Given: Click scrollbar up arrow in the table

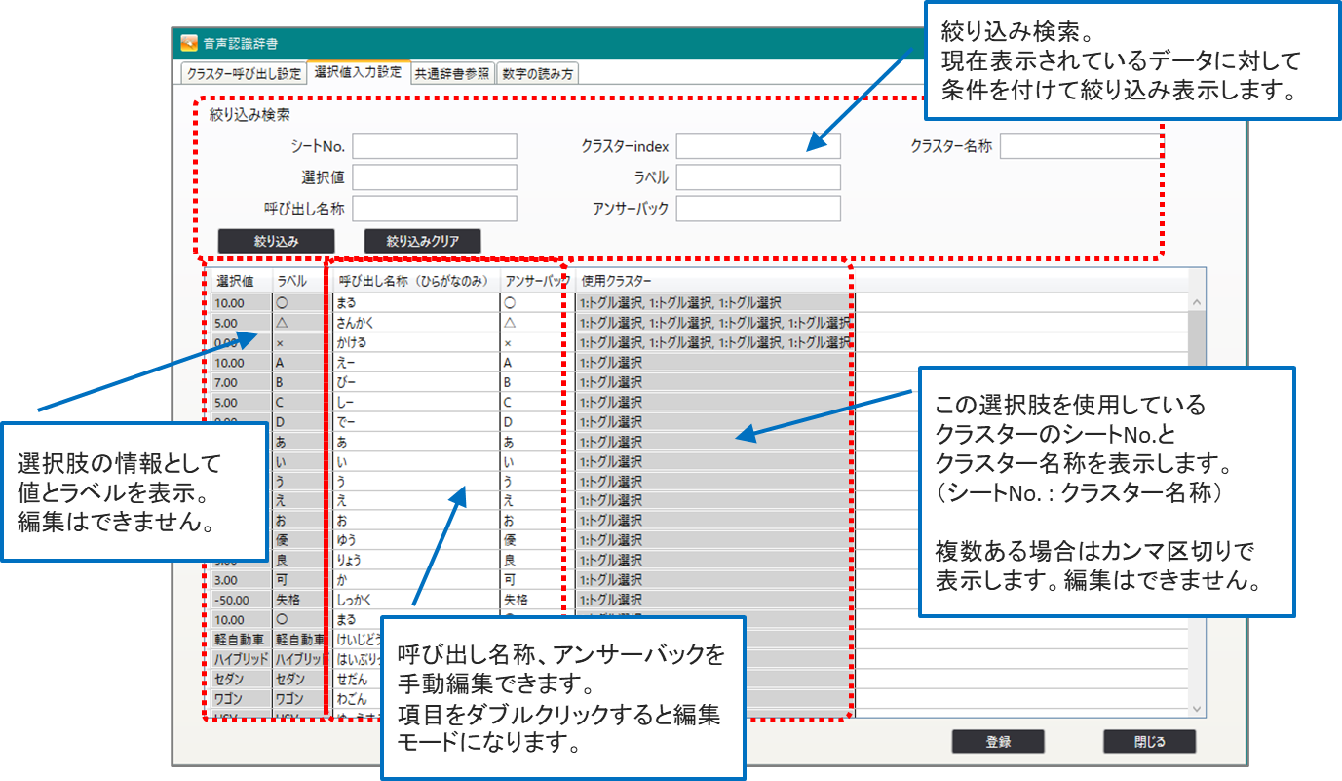Looking at the screenshot, I should coord(1197,303).
